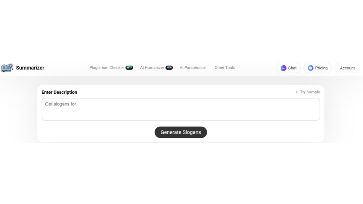Open the Plagiarism Checker page
Screen dimensions: 363x204
tap(106, 68)
